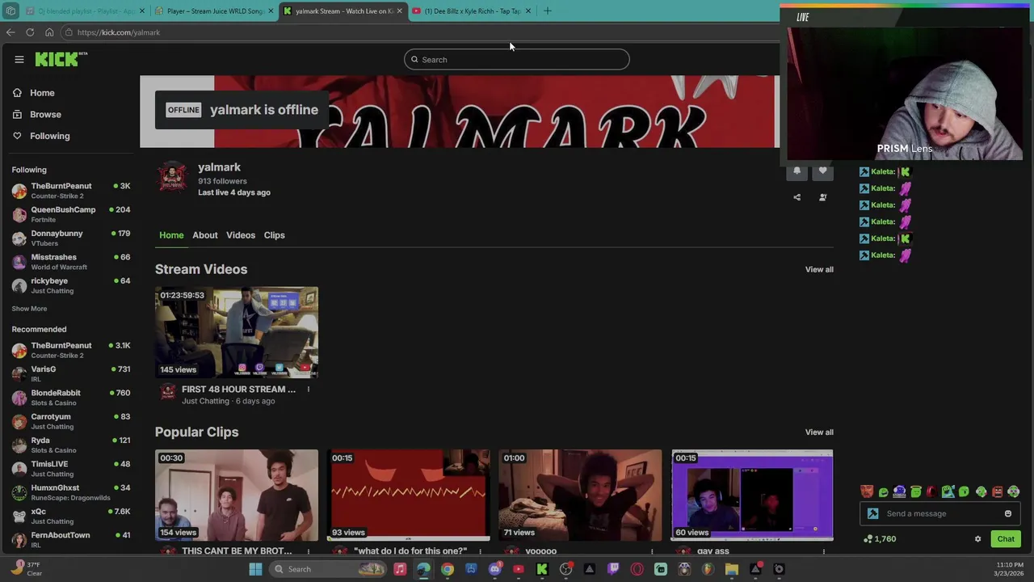Viewport: 1034px width, 582px height.
Task: Open Misstrashes channel in Following
Action: (71, 262)
